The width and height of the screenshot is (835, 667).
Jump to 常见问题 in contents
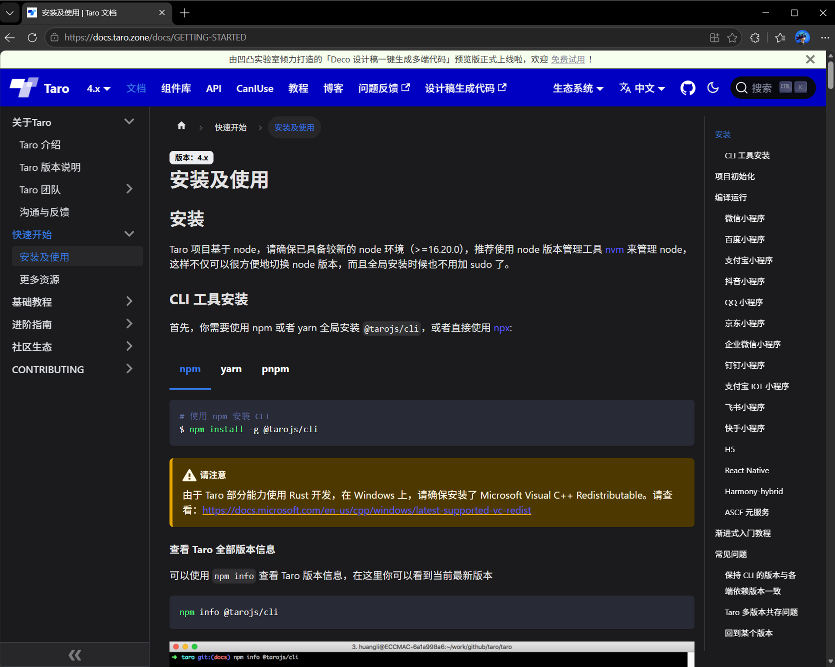point(730,554)
